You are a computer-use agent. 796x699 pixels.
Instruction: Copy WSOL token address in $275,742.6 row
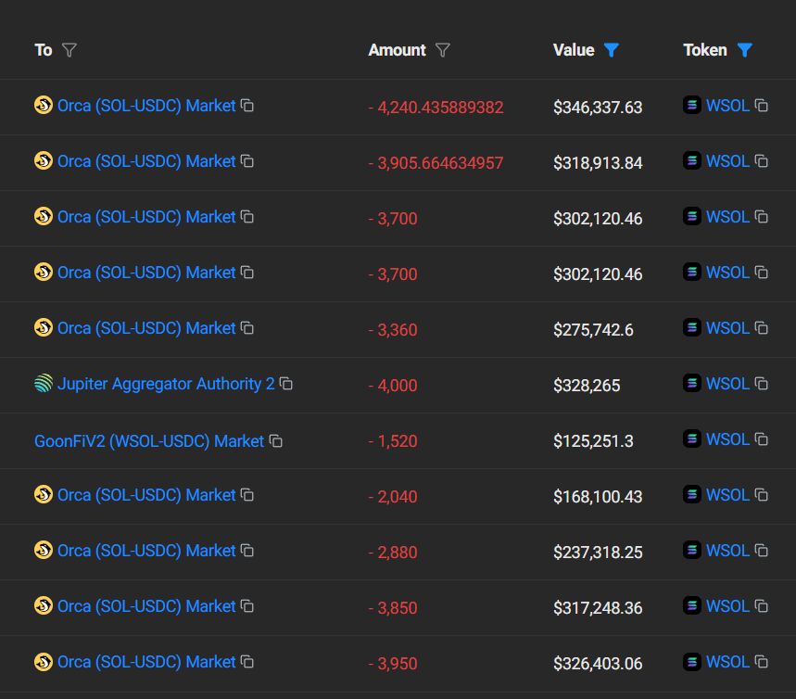coord(762,328)
